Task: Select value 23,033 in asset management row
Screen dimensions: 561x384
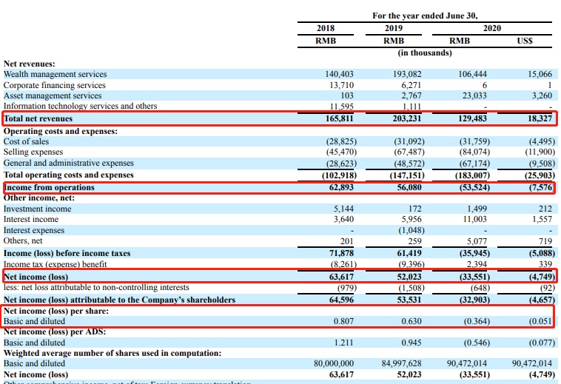Action: click(x=474, y=95)
